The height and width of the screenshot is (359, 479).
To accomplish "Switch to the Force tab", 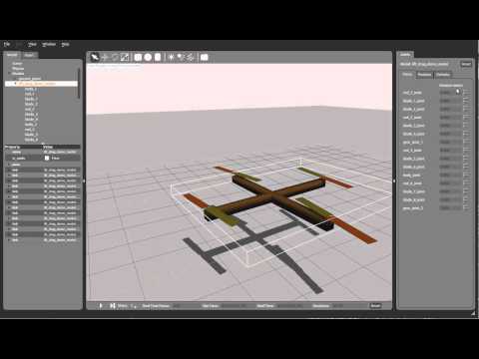I will coord(407,75).
